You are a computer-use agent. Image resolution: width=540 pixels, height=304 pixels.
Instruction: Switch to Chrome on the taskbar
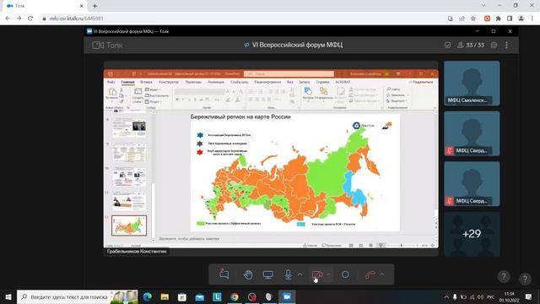(x=235, y=296)
